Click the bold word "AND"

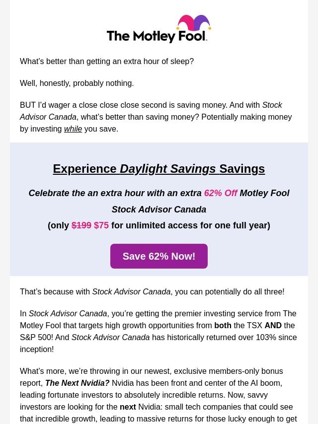[273, 326]
